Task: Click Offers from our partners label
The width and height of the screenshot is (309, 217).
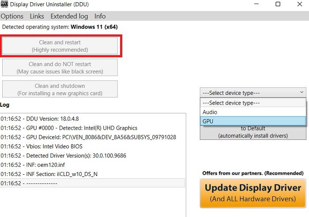Action: pos(253,173)
